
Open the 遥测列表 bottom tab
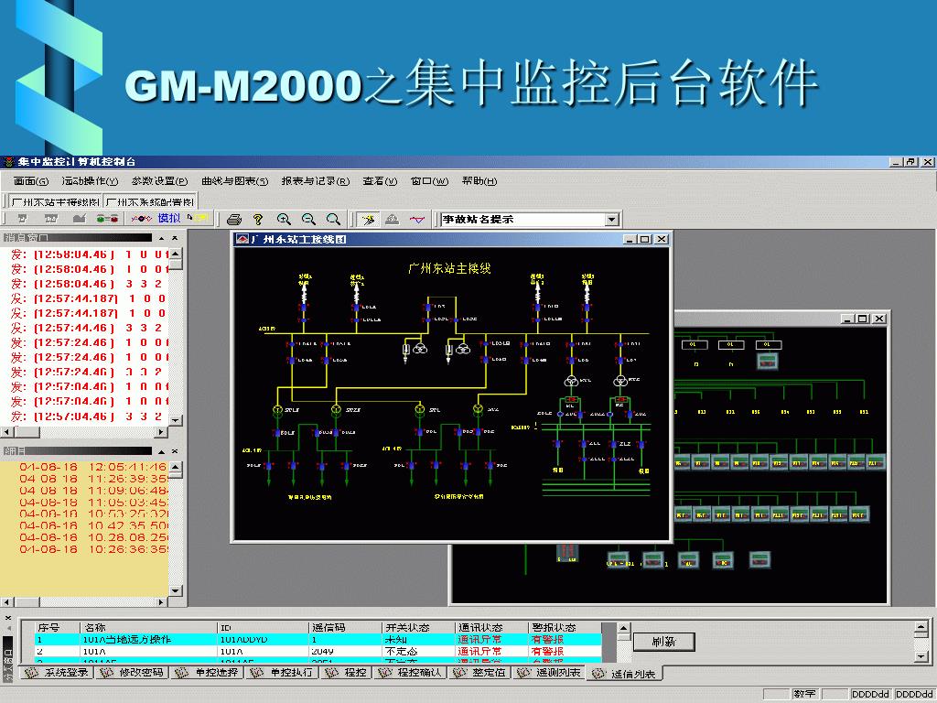pyautogui.click(x=549, y=673)
